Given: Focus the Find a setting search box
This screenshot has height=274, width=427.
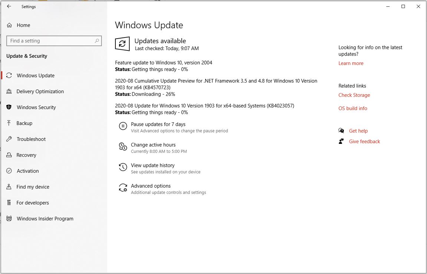Looking at the screenshot, I should (x=54, y=41).
